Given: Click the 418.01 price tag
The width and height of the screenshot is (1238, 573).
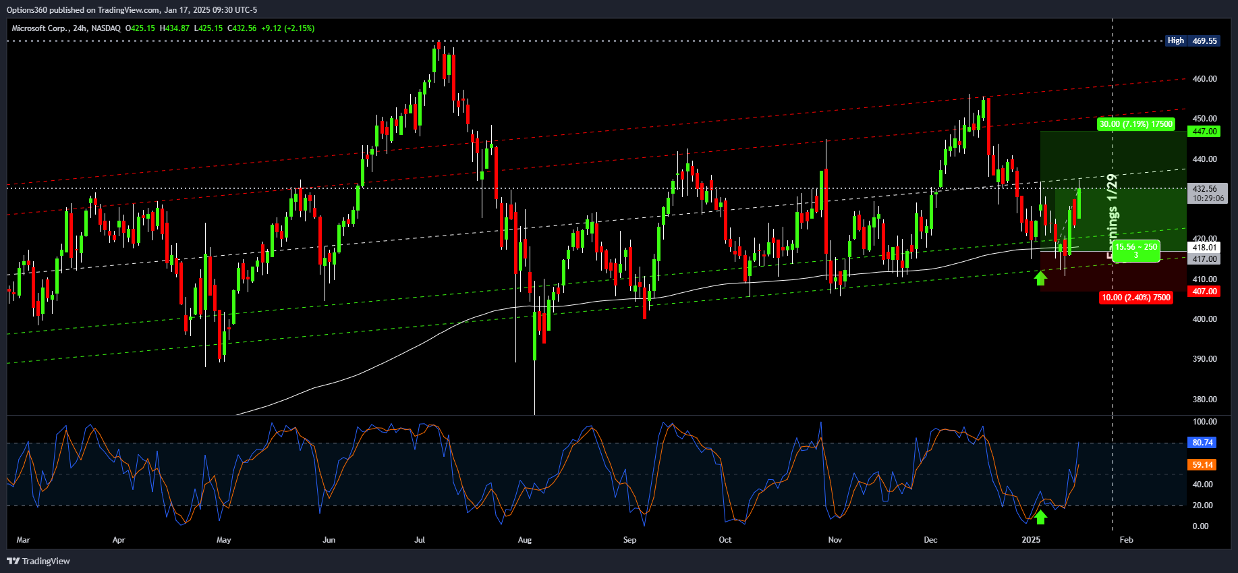Looking at the screenshot, I should point(1204,248).
